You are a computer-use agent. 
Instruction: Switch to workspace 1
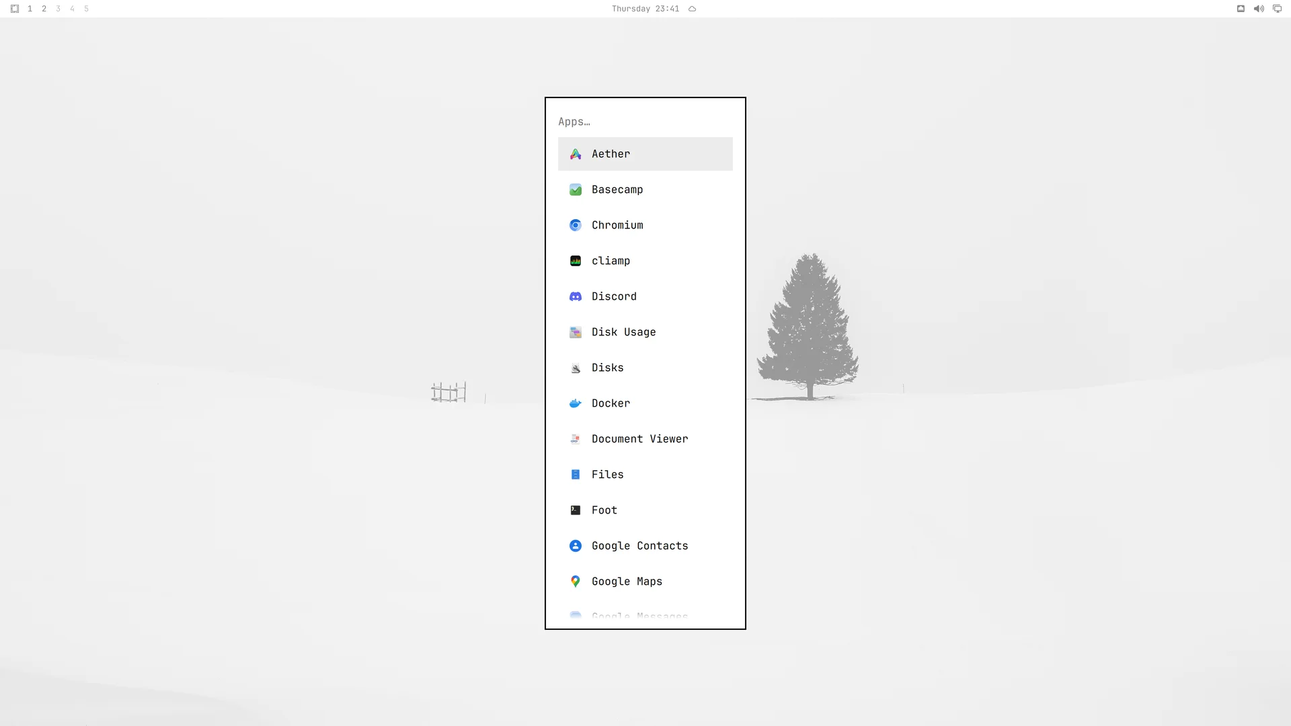[30, 9]
